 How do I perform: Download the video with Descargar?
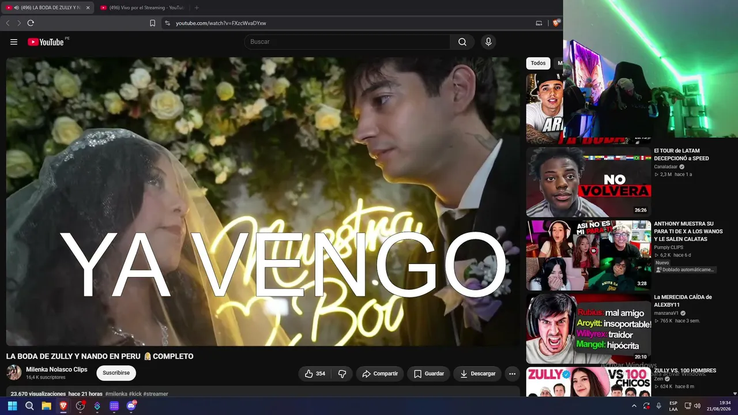pos(477,373)
